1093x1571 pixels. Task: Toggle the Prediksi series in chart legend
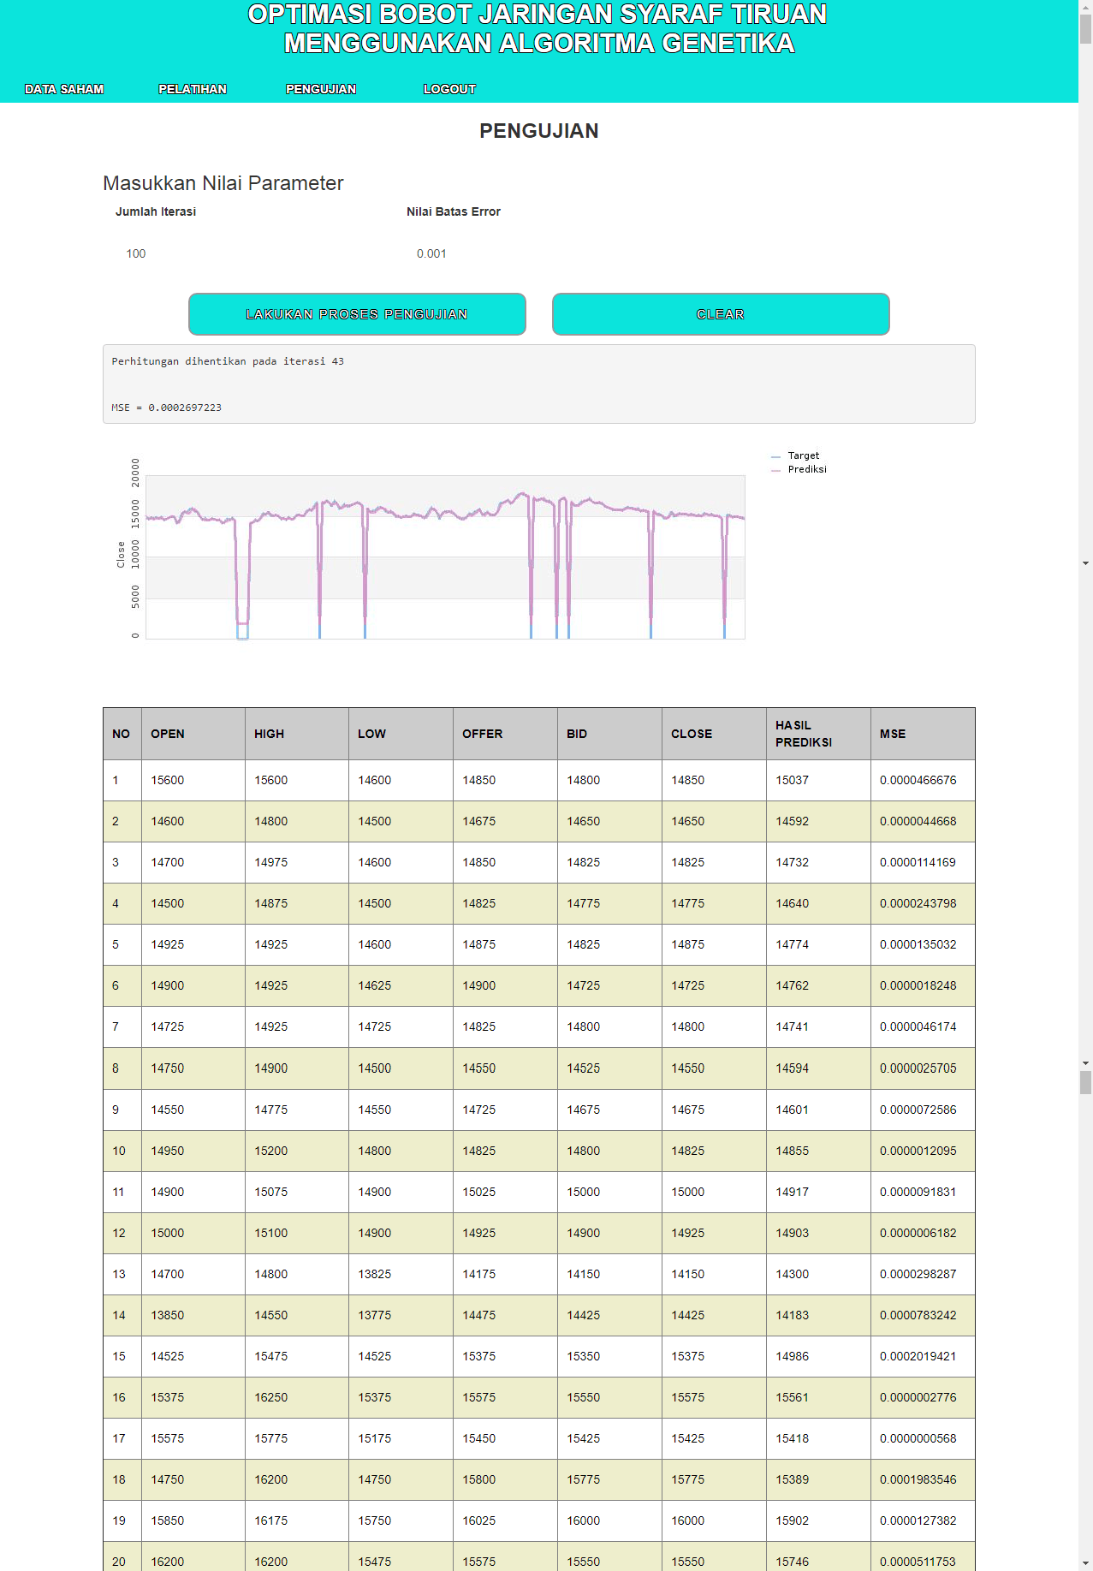806,469
